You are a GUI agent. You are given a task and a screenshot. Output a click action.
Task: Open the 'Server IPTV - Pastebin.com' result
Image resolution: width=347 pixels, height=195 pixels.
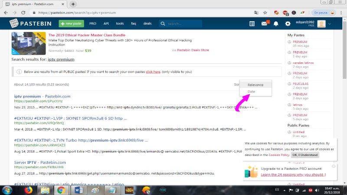point(40,162)
